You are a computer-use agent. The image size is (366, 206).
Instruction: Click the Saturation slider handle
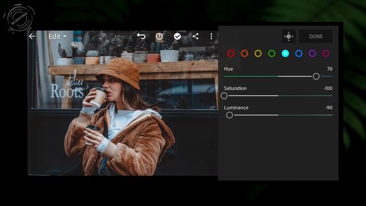(x=224, y=96)
